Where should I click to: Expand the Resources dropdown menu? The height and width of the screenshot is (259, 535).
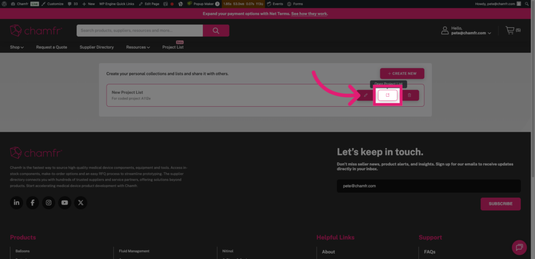tap(138, 47)
